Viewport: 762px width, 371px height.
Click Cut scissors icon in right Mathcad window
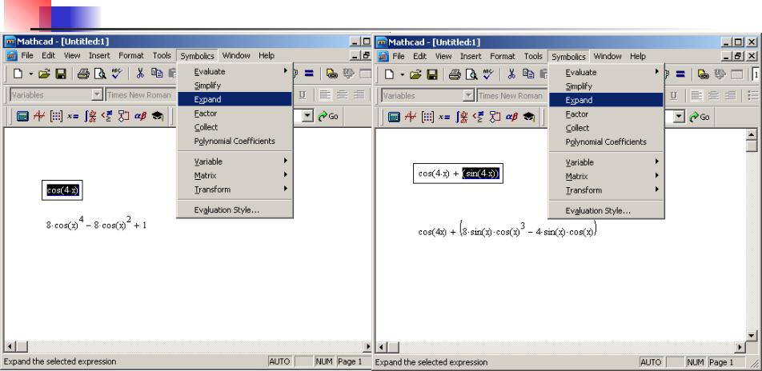[511, 75]
